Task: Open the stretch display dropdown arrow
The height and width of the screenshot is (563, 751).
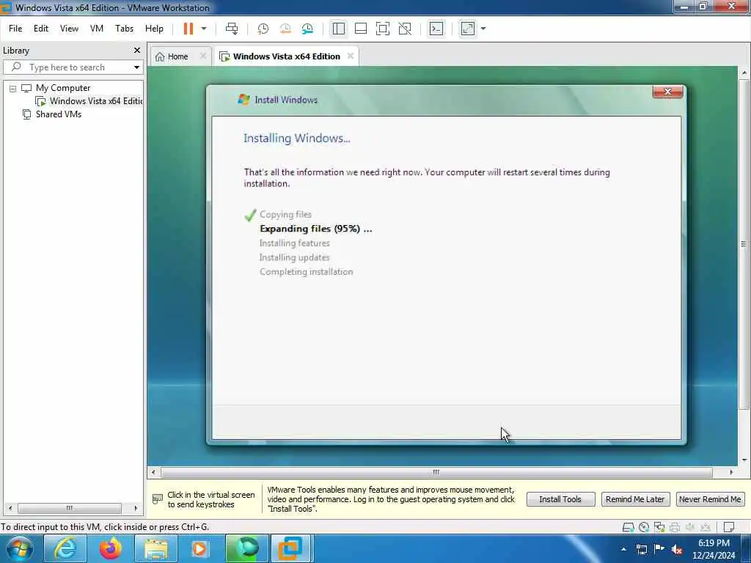Action: tap(483, 29)
